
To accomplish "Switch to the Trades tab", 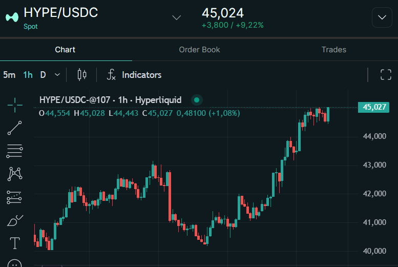I will pos(334,50).
